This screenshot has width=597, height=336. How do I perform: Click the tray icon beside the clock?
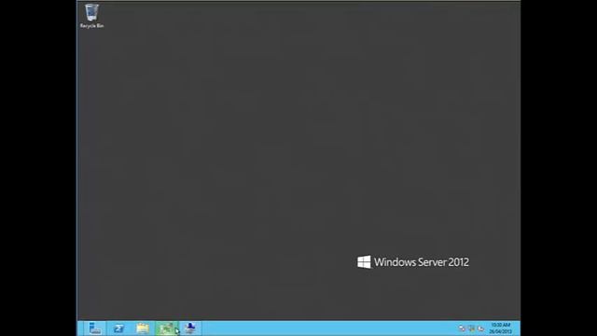tap(480, 329)
